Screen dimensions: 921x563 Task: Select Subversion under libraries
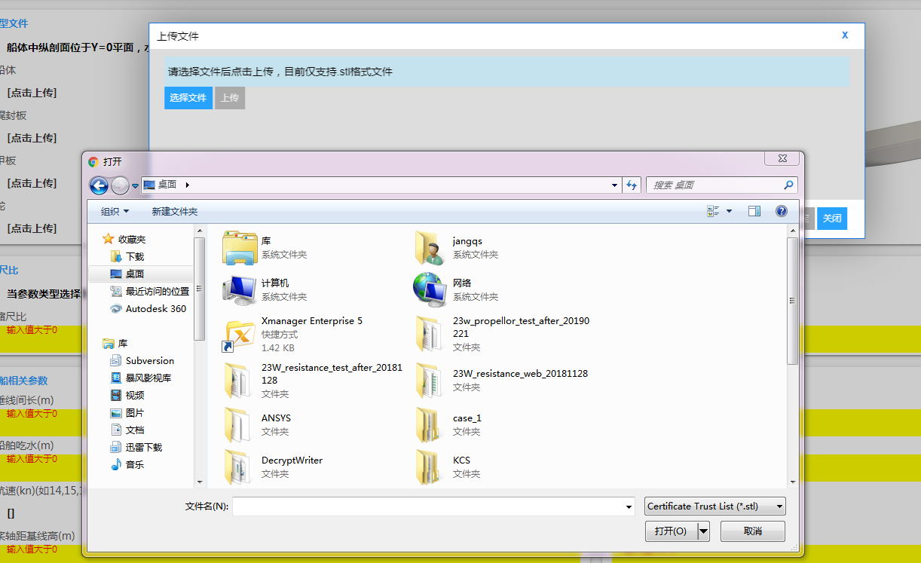pos(149,361)
